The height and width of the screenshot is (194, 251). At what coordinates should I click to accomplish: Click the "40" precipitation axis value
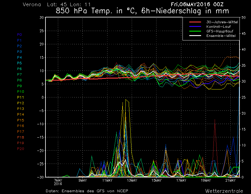pyautogui.click(x=244, y=50)
